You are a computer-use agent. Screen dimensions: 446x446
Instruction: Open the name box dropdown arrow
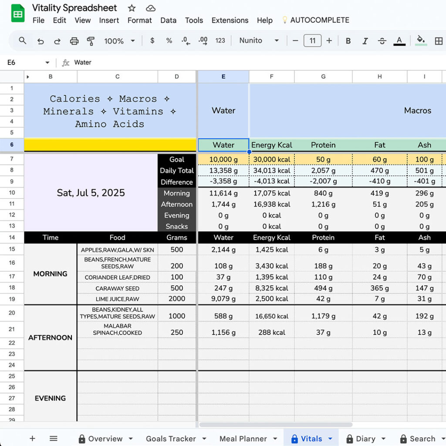(47, 63)
